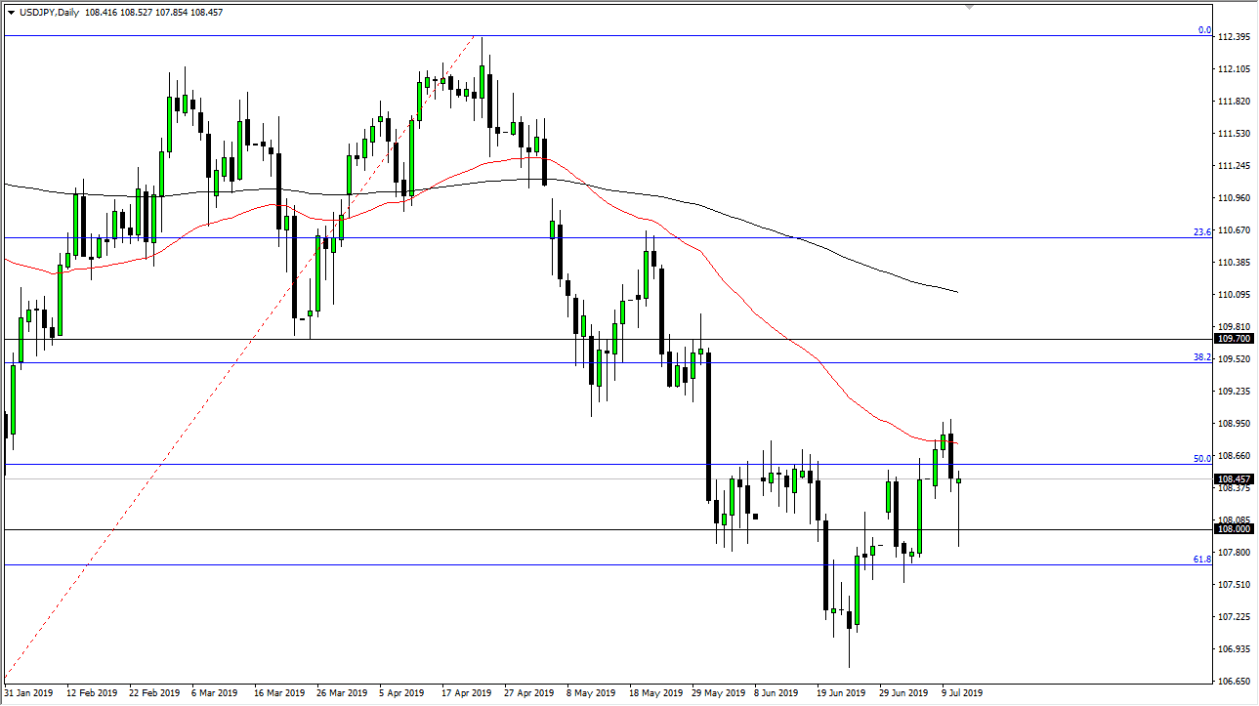Select the 0.0 Fibonacci level label
The image size is (1259, 706).
[x=1204, y=30]
